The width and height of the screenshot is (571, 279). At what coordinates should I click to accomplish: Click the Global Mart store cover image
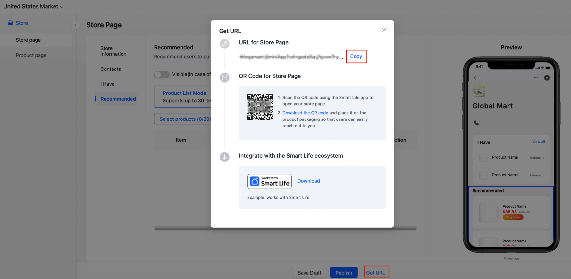(479, 91)
